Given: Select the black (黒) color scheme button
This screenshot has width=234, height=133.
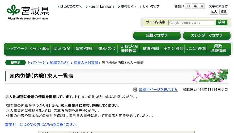Looking at the screenshot, I should coord(195,6).
